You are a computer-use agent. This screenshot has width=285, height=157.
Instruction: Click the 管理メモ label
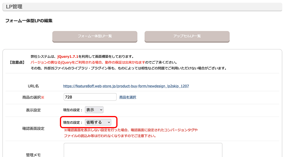coord(33,155)
